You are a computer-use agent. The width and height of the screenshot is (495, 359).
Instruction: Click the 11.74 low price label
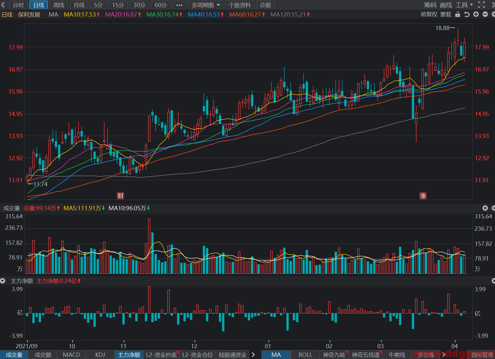(38, 184)
